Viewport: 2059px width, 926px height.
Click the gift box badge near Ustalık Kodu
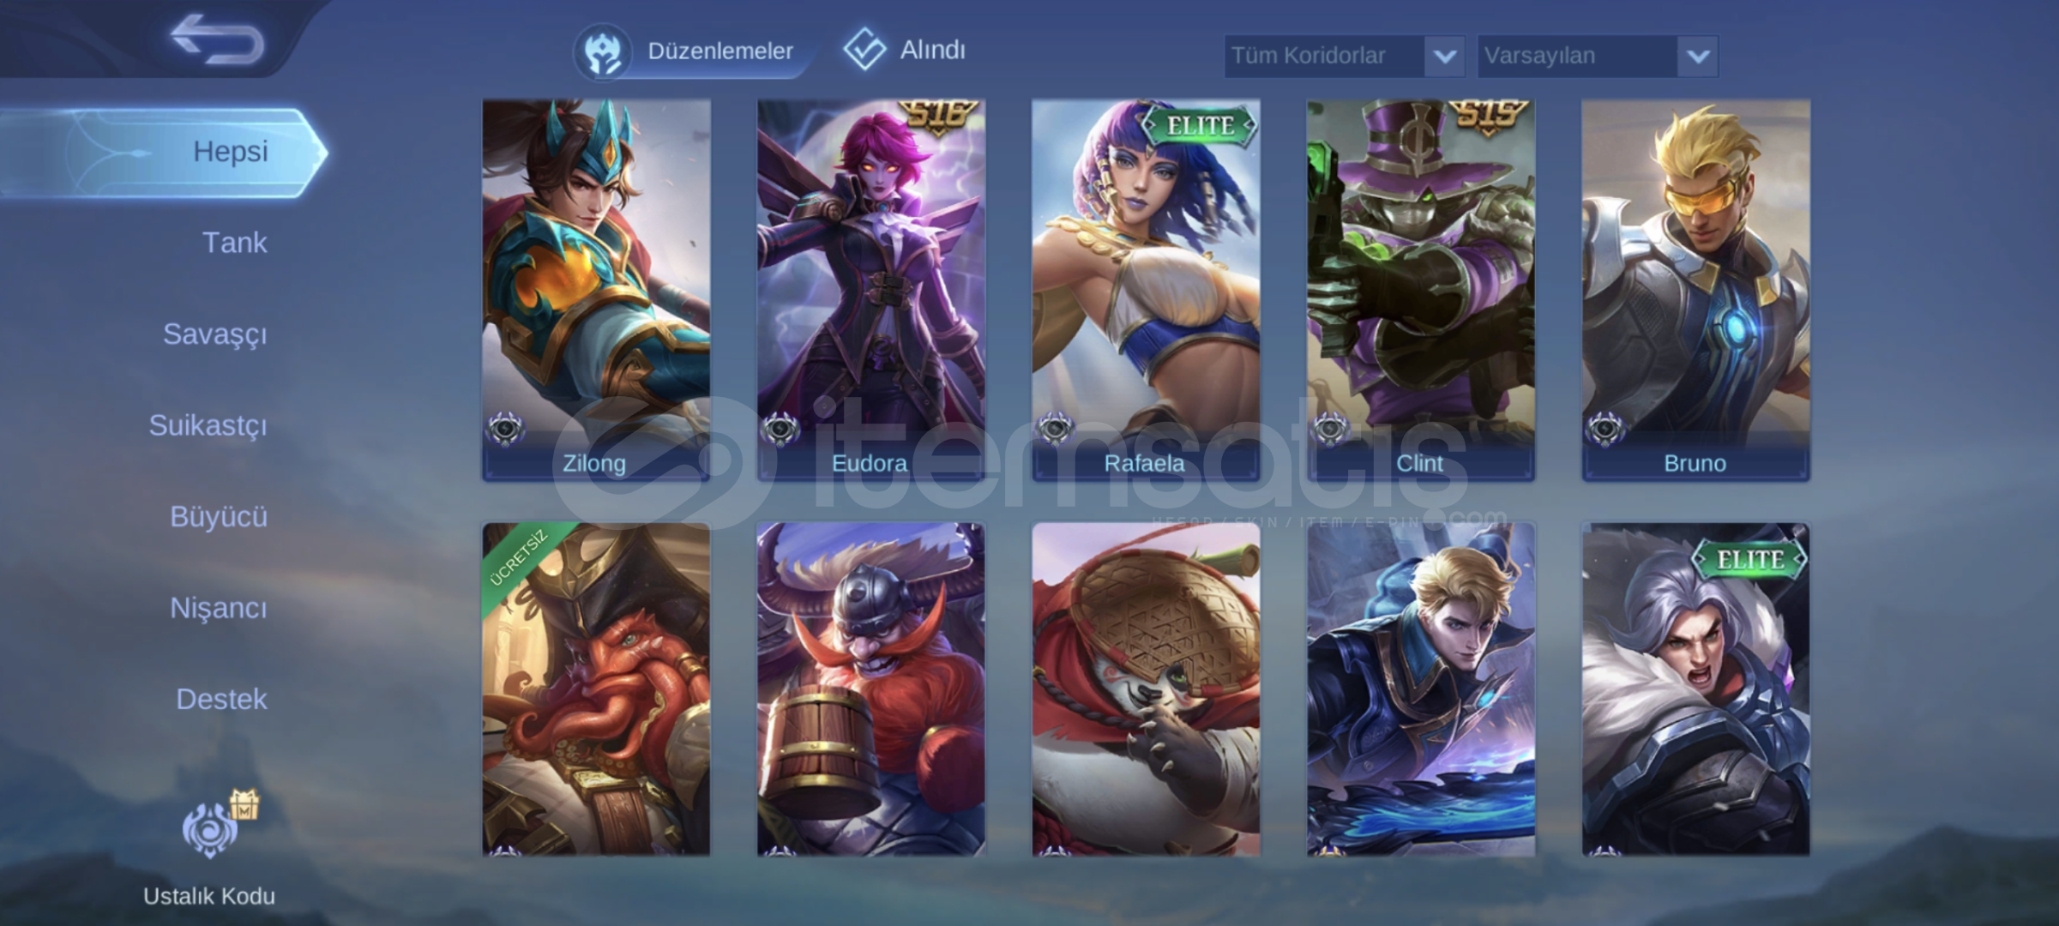(x=244, y=804)
